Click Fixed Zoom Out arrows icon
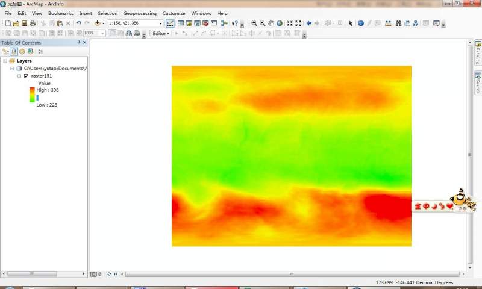This screenshot has height=289, width=482. [x=298, y=23]
